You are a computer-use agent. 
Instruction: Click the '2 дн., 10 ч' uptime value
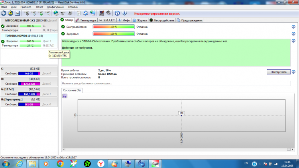pyautogui.click(x=104, y=70)
